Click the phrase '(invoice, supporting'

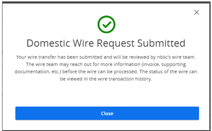pos(164,64)
